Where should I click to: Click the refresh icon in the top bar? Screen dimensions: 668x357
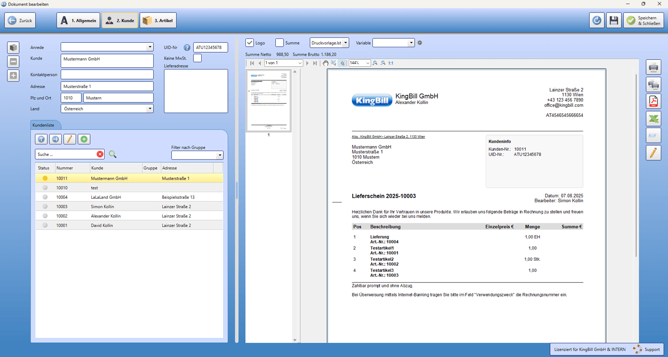pyautogui.click(x=597, y=21)
